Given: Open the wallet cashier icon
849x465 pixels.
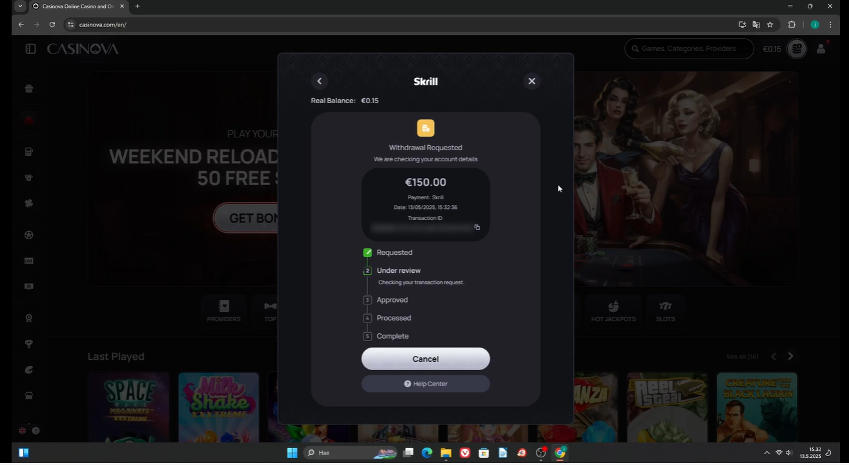Looking at the screenshot, I should 797,49.
